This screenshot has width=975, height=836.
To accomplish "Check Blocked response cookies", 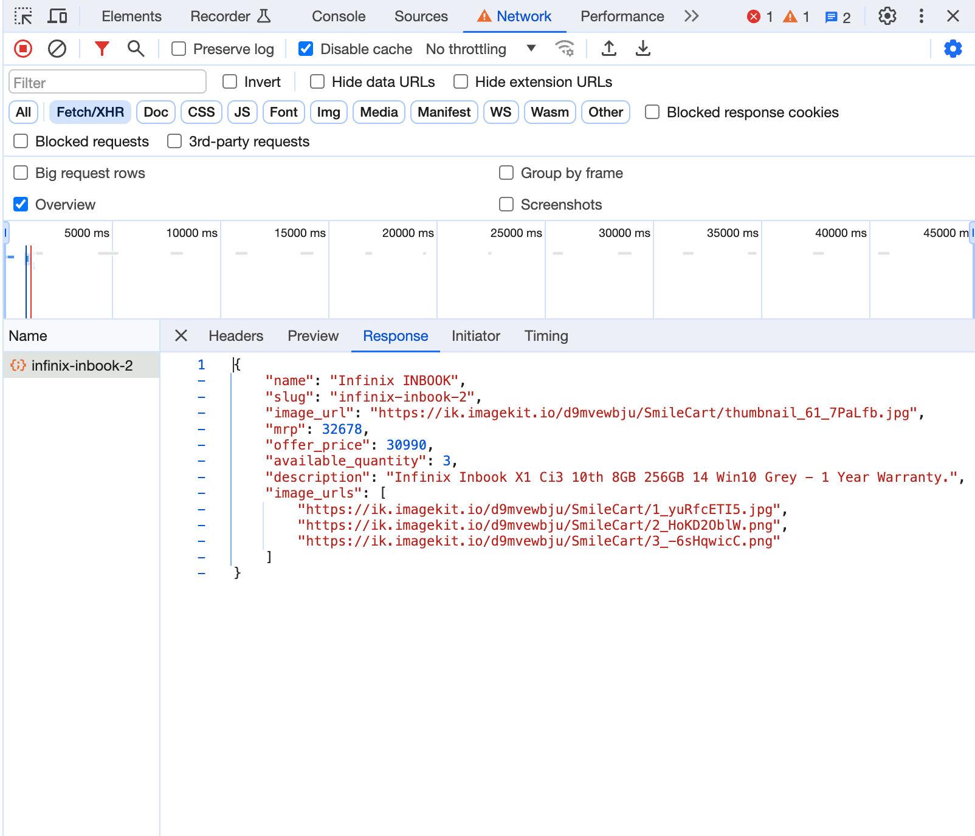I will pos(652,112).
